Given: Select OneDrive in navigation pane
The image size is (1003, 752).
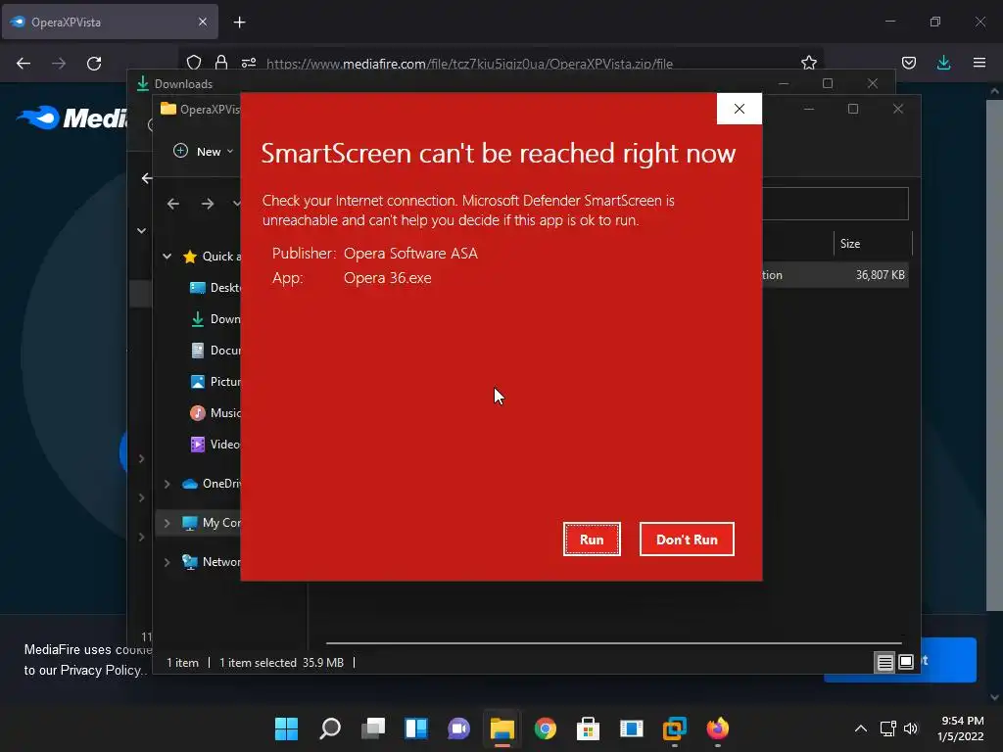Looking at the screenshot, I should pyautogui.click(x=212, y=484).
